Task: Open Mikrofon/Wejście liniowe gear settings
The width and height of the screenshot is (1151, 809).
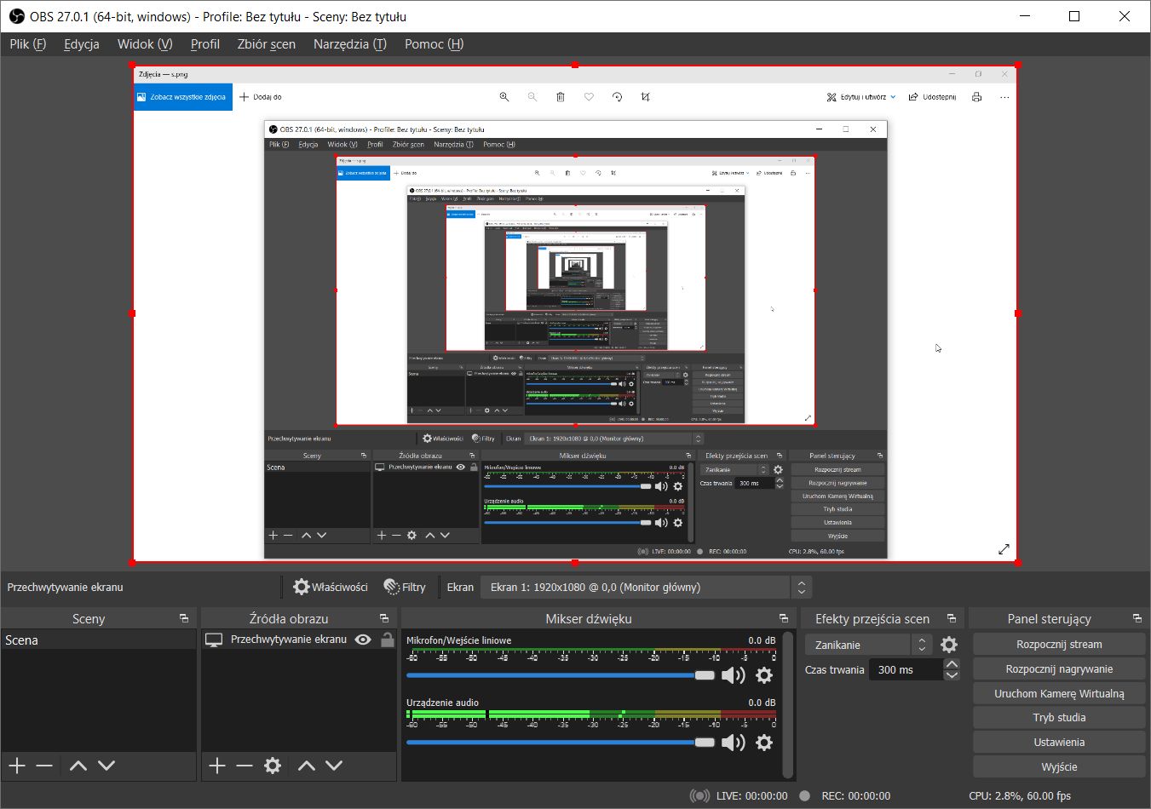Action: (764, 675)
